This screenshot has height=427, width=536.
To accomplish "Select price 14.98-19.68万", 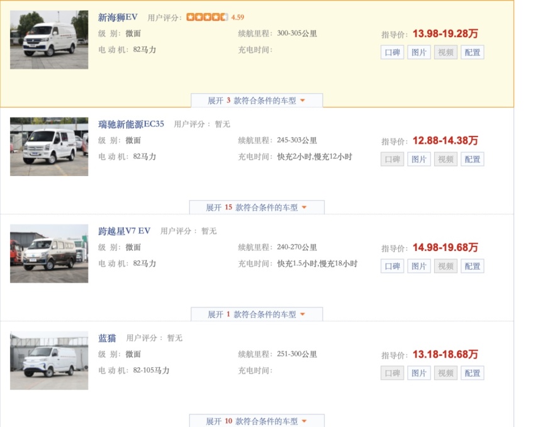I will pos(445,247).
